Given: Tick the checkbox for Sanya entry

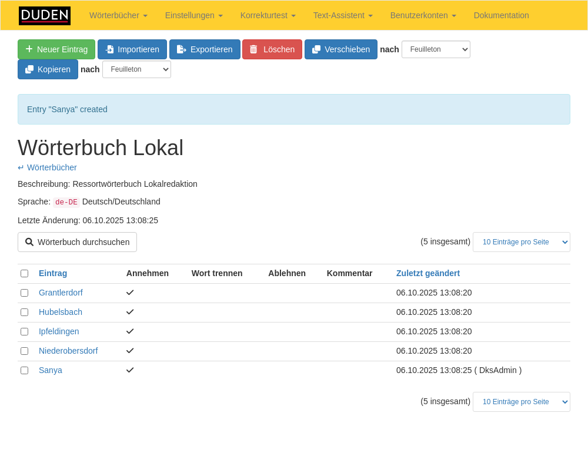Looking at the screenshot, I should click(x=24, y=370).
